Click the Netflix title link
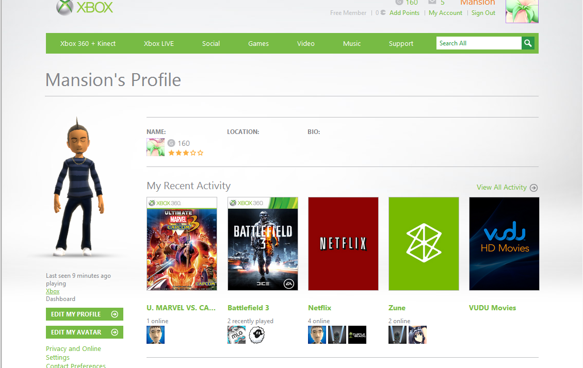The height and width of the screenshot is (368, 583). [319, 308]
